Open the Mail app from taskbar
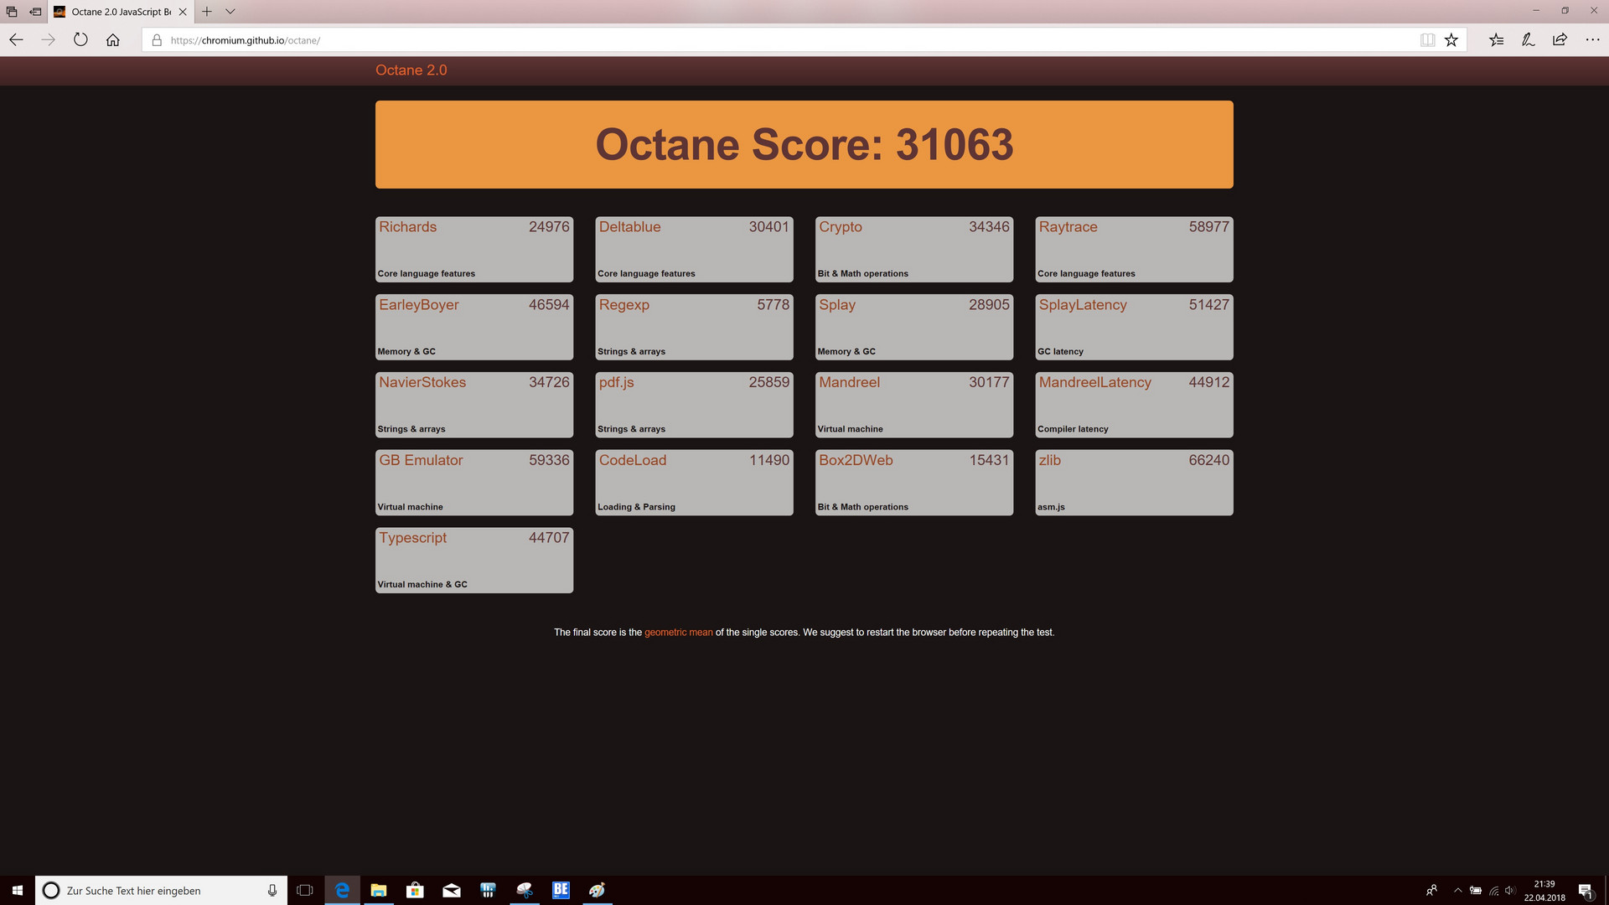The image size is (1609, 905). [452, 890]
